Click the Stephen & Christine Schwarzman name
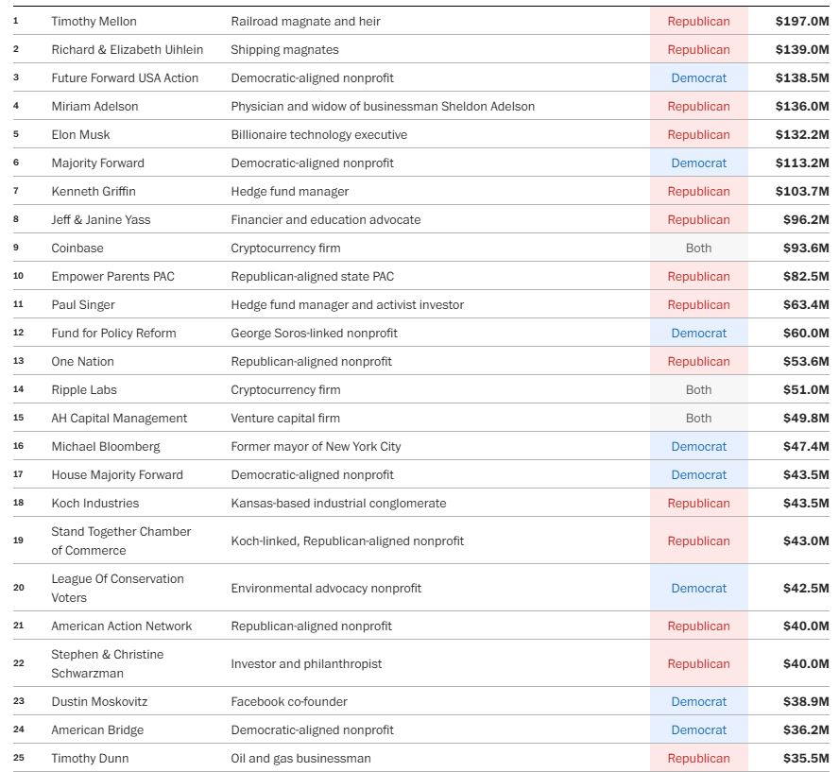The width and height of the screenshot is (839, 772). coord(107,663)
